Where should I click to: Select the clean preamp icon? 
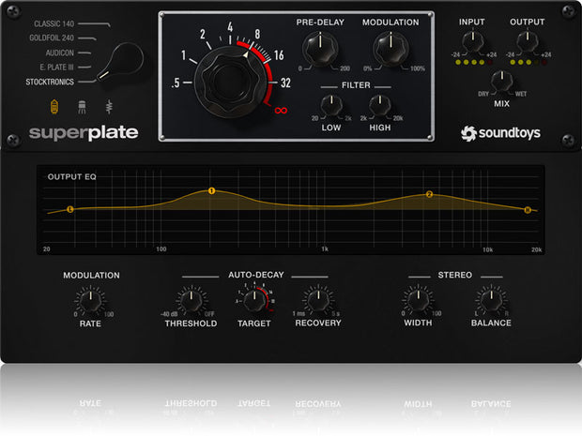click(109, 107)
